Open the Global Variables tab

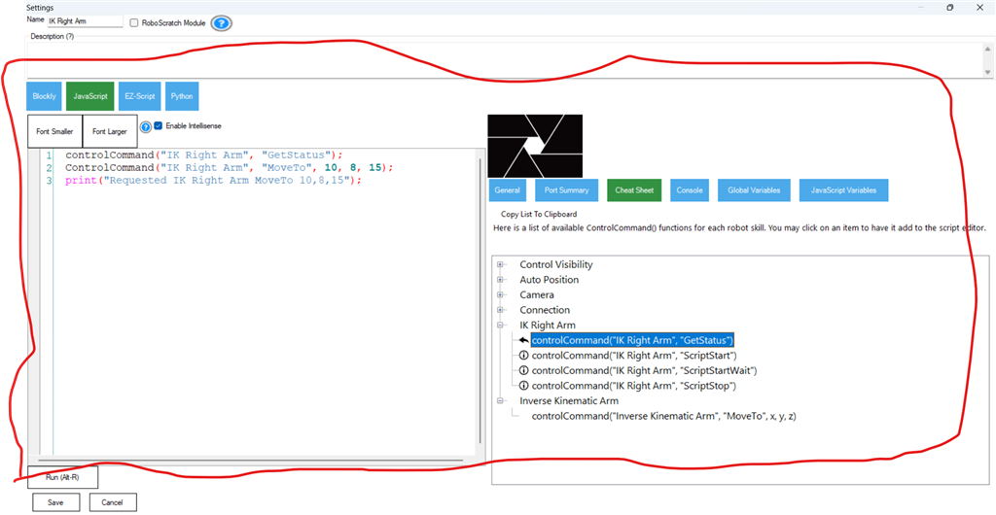click(x=754, y=190)
